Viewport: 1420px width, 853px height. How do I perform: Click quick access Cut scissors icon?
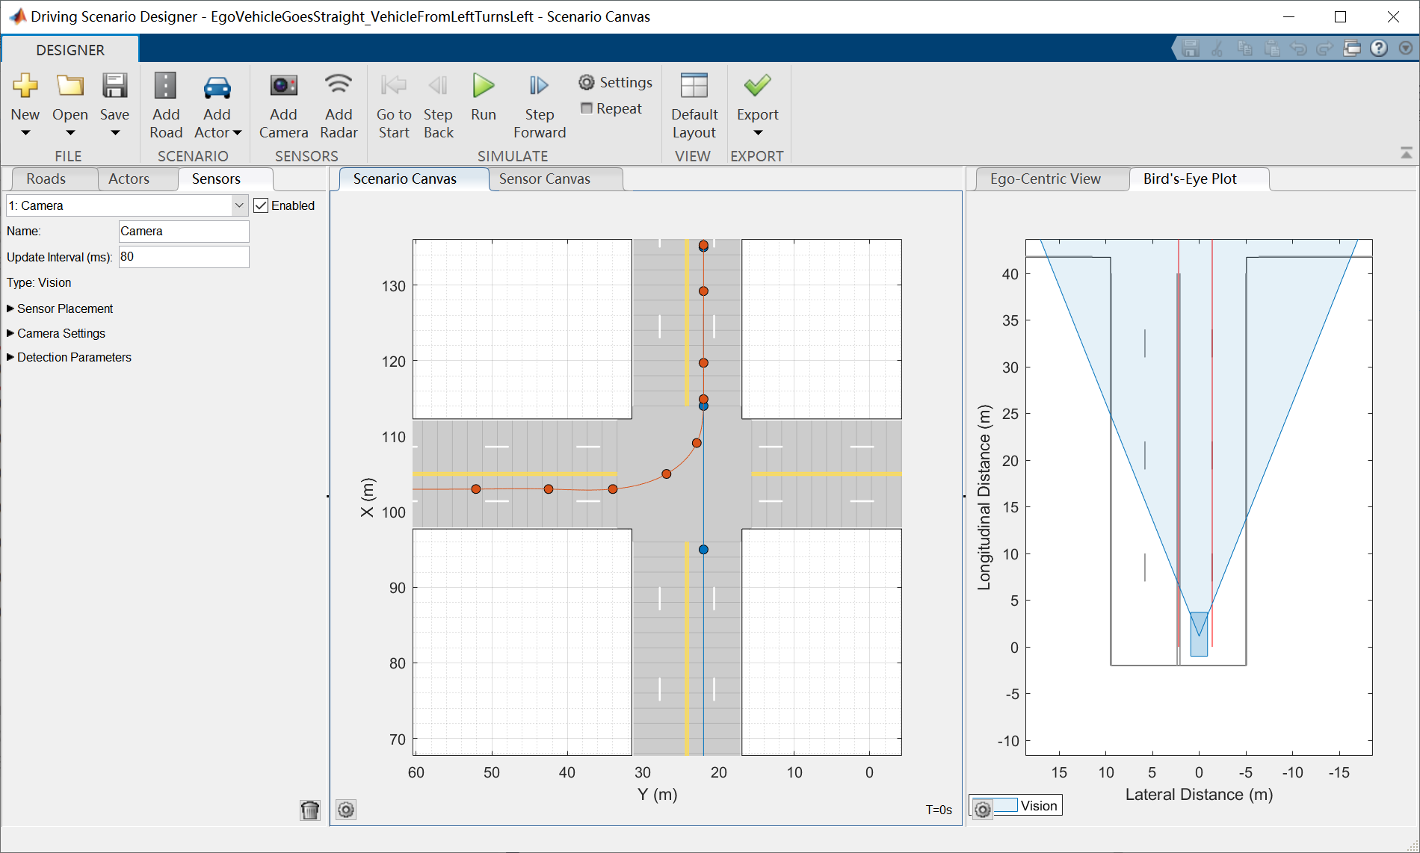pos(1217,49)
